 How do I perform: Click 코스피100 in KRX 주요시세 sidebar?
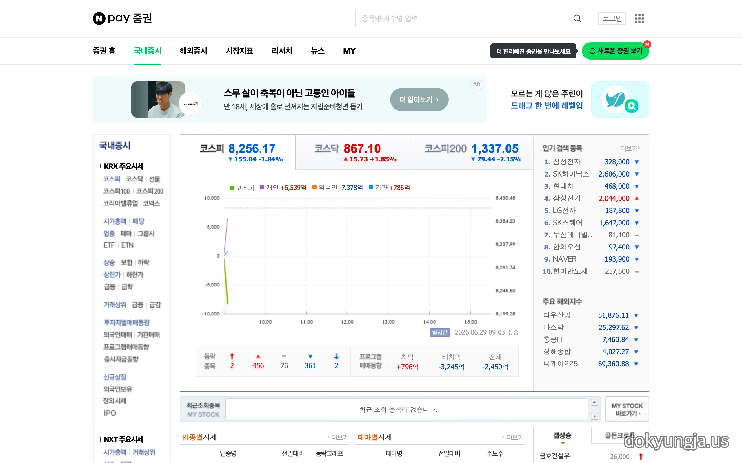117,191
